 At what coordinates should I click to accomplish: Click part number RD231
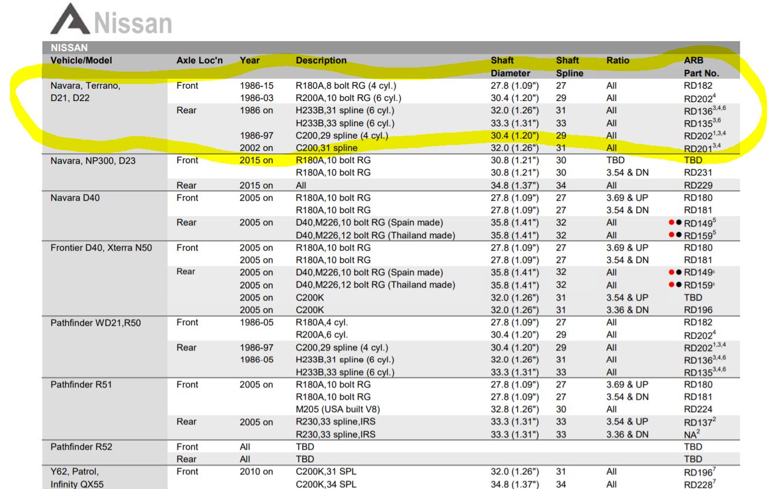tap(698, 173)
